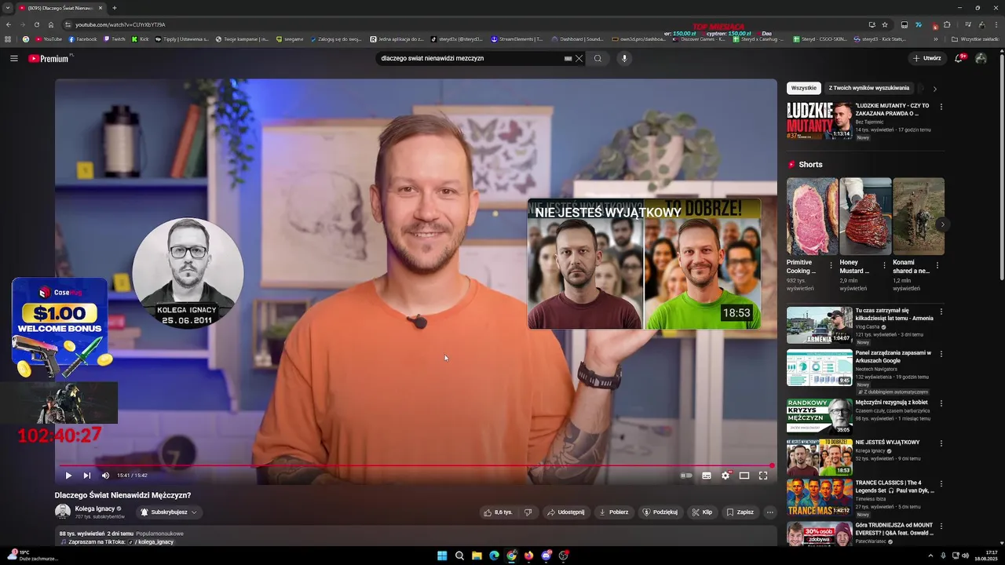Open account avatar menu
Screen dimensions: 1005x565
pos(981,58)
